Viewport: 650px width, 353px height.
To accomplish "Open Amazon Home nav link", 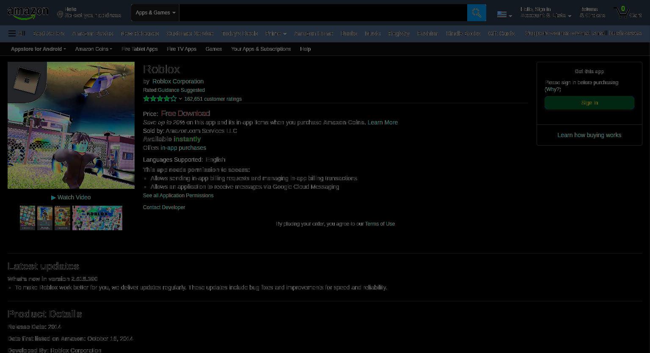I will 314,33.
